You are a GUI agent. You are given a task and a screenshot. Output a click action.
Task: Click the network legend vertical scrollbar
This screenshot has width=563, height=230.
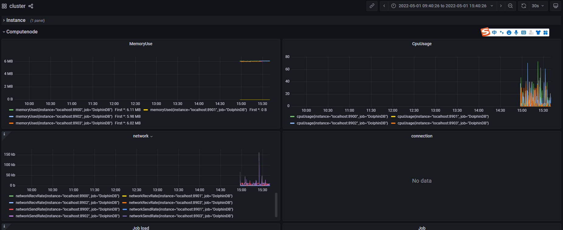coord(276,205)
